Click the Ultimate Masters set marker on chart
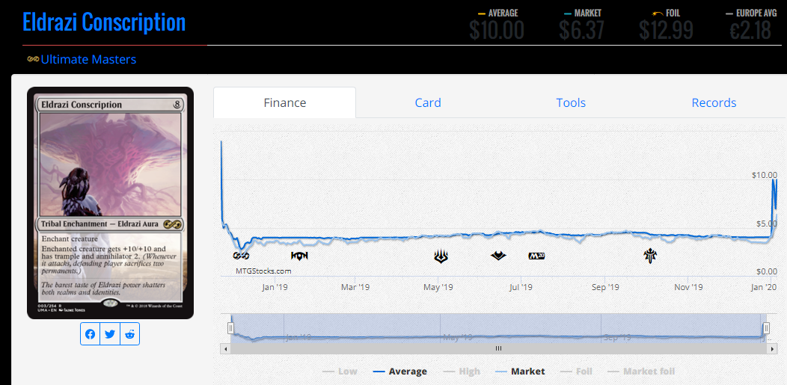Screen dimensions: 787x385 click(x=241, y=256)
